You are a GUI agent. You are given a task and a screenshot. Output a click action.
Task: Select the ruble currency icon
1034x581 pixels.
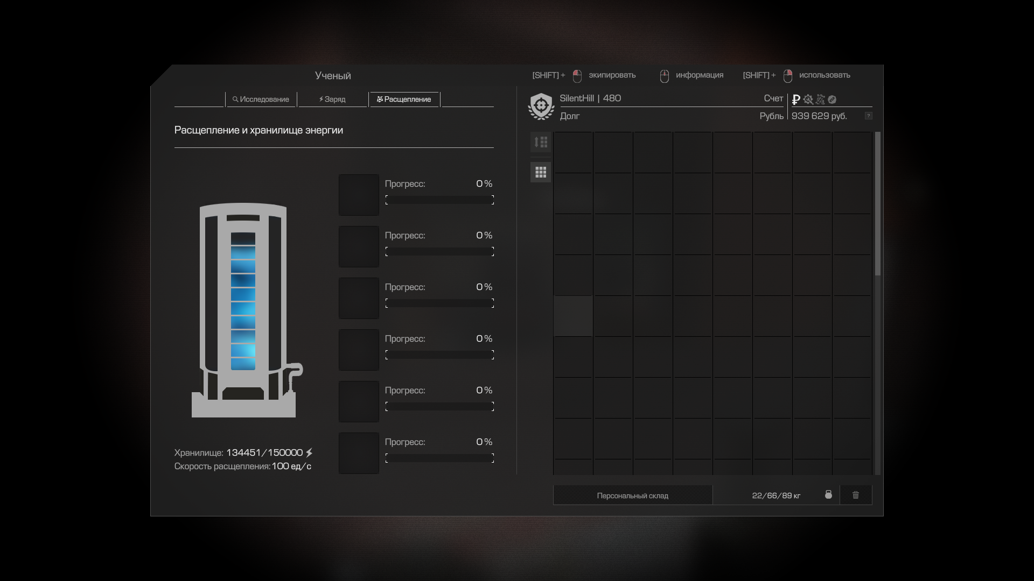tap(796, 100)
